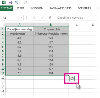Viewport: 100px width, 98px height.
Task: Click the '(centimeters)' cell
Action: (x=20, y=34)
